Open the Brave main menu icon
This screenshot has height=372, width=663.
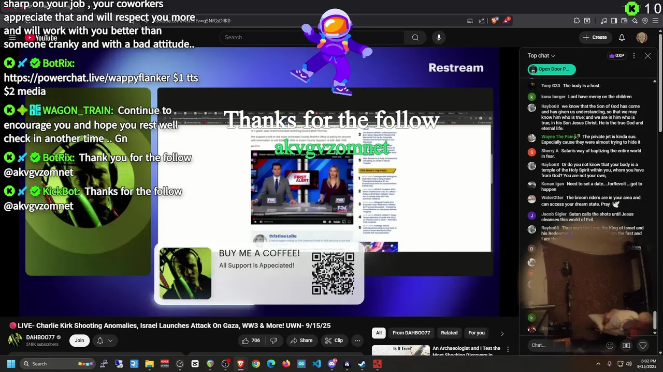(656, 21)
